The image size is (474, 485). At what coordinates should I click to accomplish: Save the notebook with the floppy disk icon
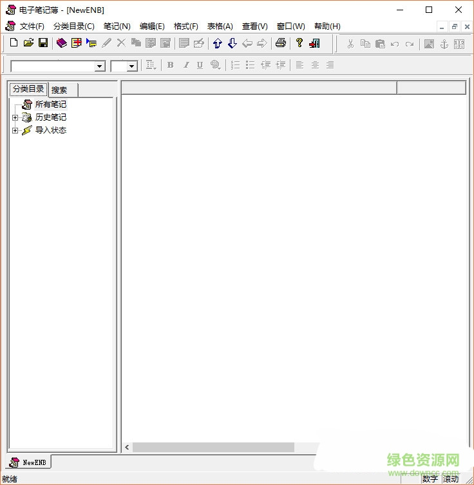tap(43, 43)
